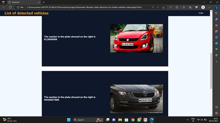Viewport: 220px width, 123px height.
Task: Toggle the sidebar panel layout icon
Action: point(217,107)
